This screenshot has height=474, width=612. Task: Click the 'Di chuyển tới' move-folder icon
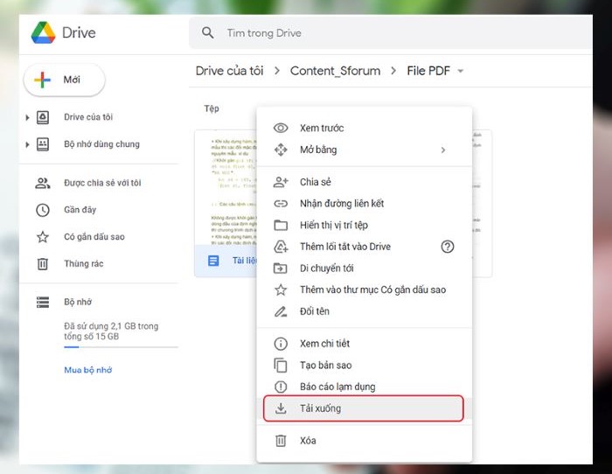(x=281, y=268)
